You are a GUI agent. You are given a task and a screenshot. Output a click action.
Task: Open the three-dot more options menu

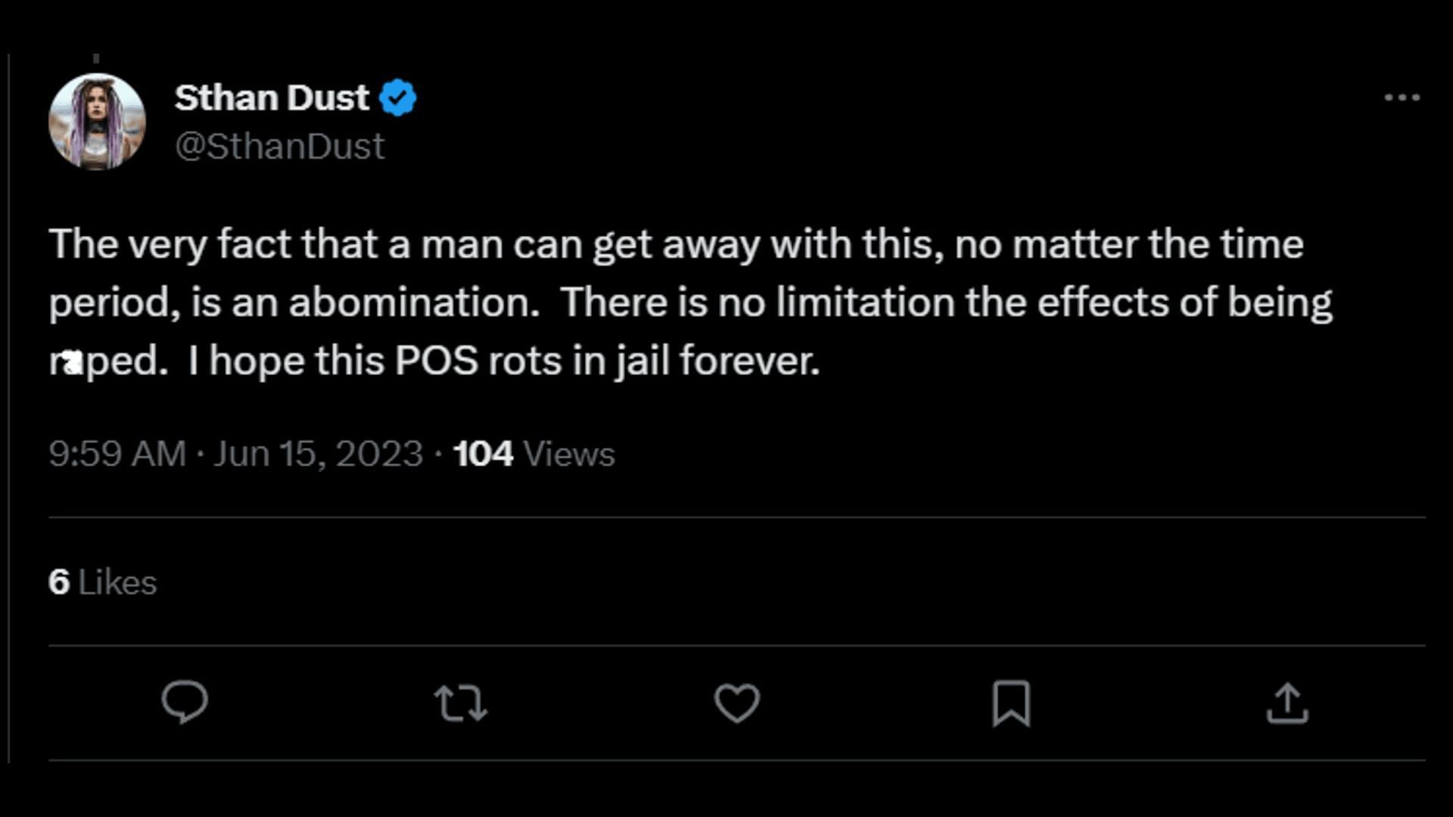(1402, 98)
